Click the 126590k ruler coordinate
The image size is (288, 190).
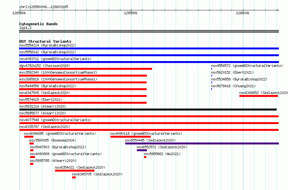[x=131, y=13]
